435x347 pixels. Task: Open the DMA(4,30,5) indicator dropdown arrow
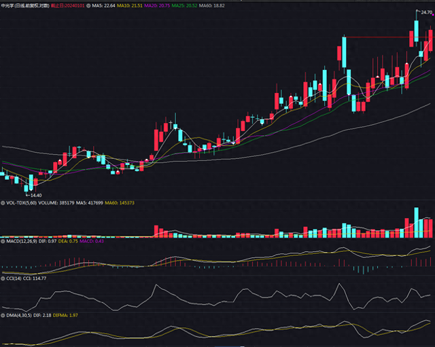click(x=3, y=315)
